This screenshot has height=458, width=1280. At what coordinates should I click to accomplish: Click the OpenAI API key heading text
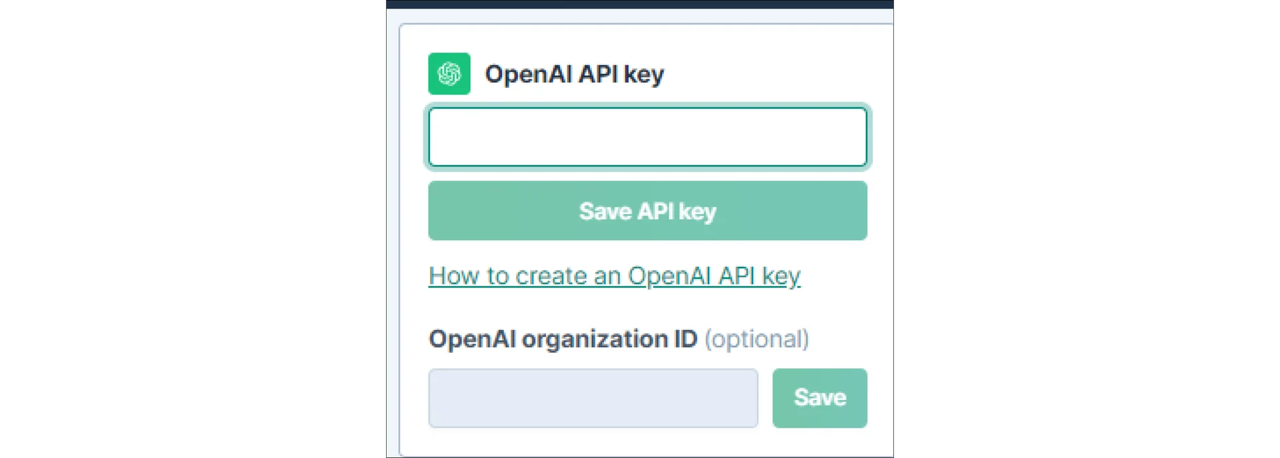[x=574, y=74]
